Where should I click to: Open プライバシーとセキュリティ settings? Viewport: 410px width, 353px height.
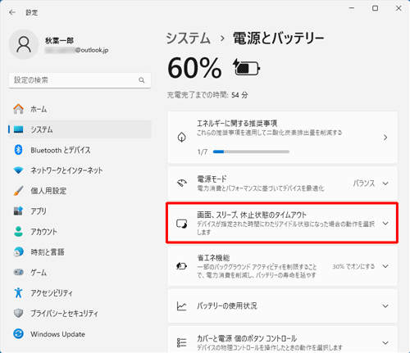tap(80, 313)
